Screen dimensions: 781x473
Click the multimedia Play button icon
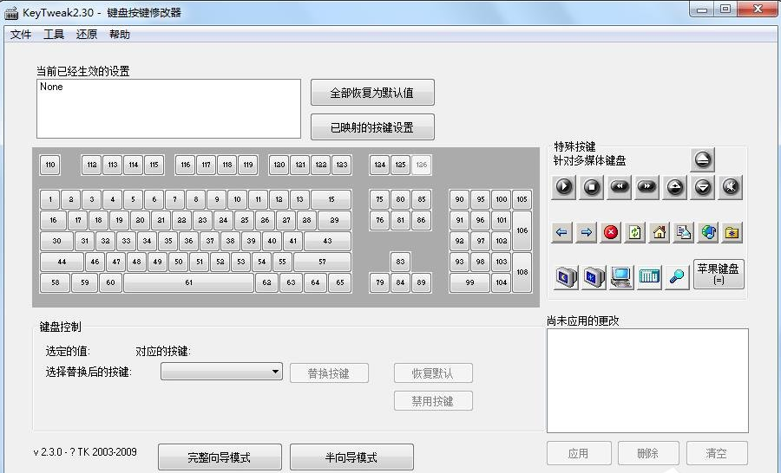(x=564, y=186)
